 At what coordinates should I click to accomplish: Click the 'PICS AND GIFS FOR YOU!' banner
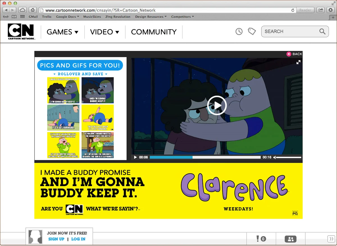[x=80, y=66]
